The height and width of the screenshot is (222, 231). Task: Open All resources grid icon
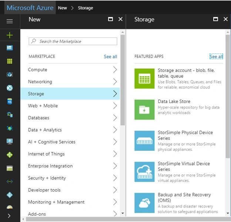[10, 61]
